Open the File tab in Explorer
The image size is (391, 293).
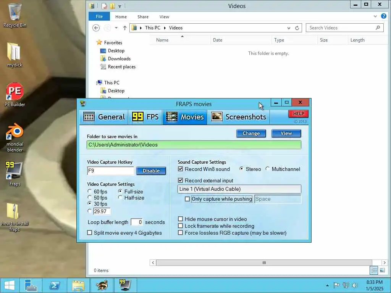99,16
